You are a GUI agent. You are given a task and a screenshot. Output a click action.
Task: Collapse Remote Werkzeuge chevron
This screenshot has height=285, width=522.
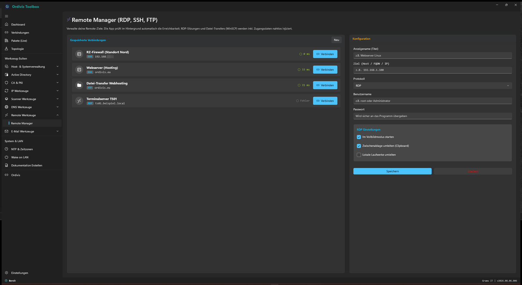[57, 115]
